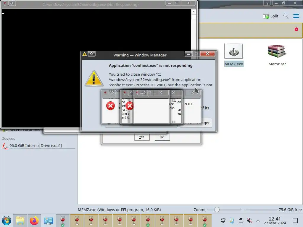303x227 pixels.
Task: Maximize the winedbg.exe window
Action: [x=177, y=3]
